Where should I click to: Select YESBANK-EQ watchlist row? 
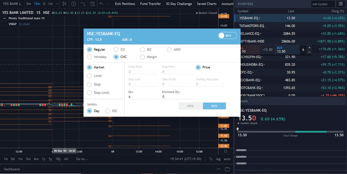(290, 18)
